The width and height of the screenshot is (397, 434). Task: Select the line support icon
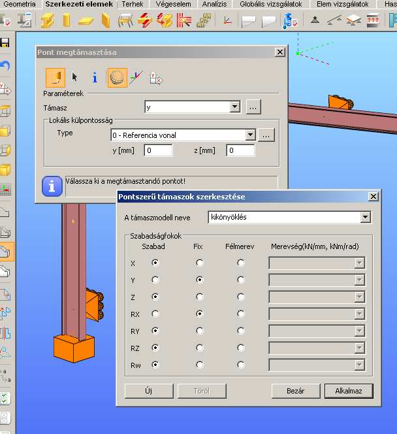(x=334, y=20)
